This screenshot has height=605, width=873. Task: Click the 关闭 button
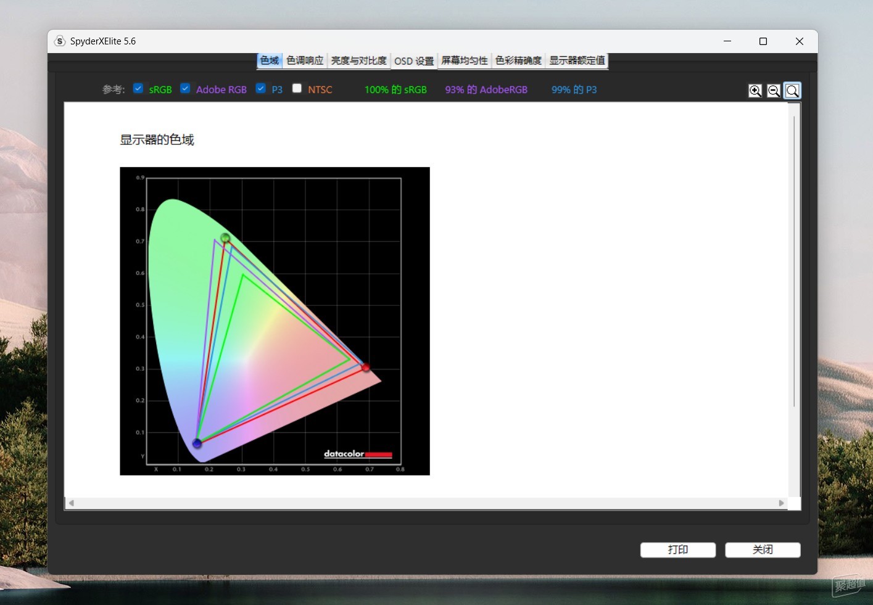(x=763, y=549)
